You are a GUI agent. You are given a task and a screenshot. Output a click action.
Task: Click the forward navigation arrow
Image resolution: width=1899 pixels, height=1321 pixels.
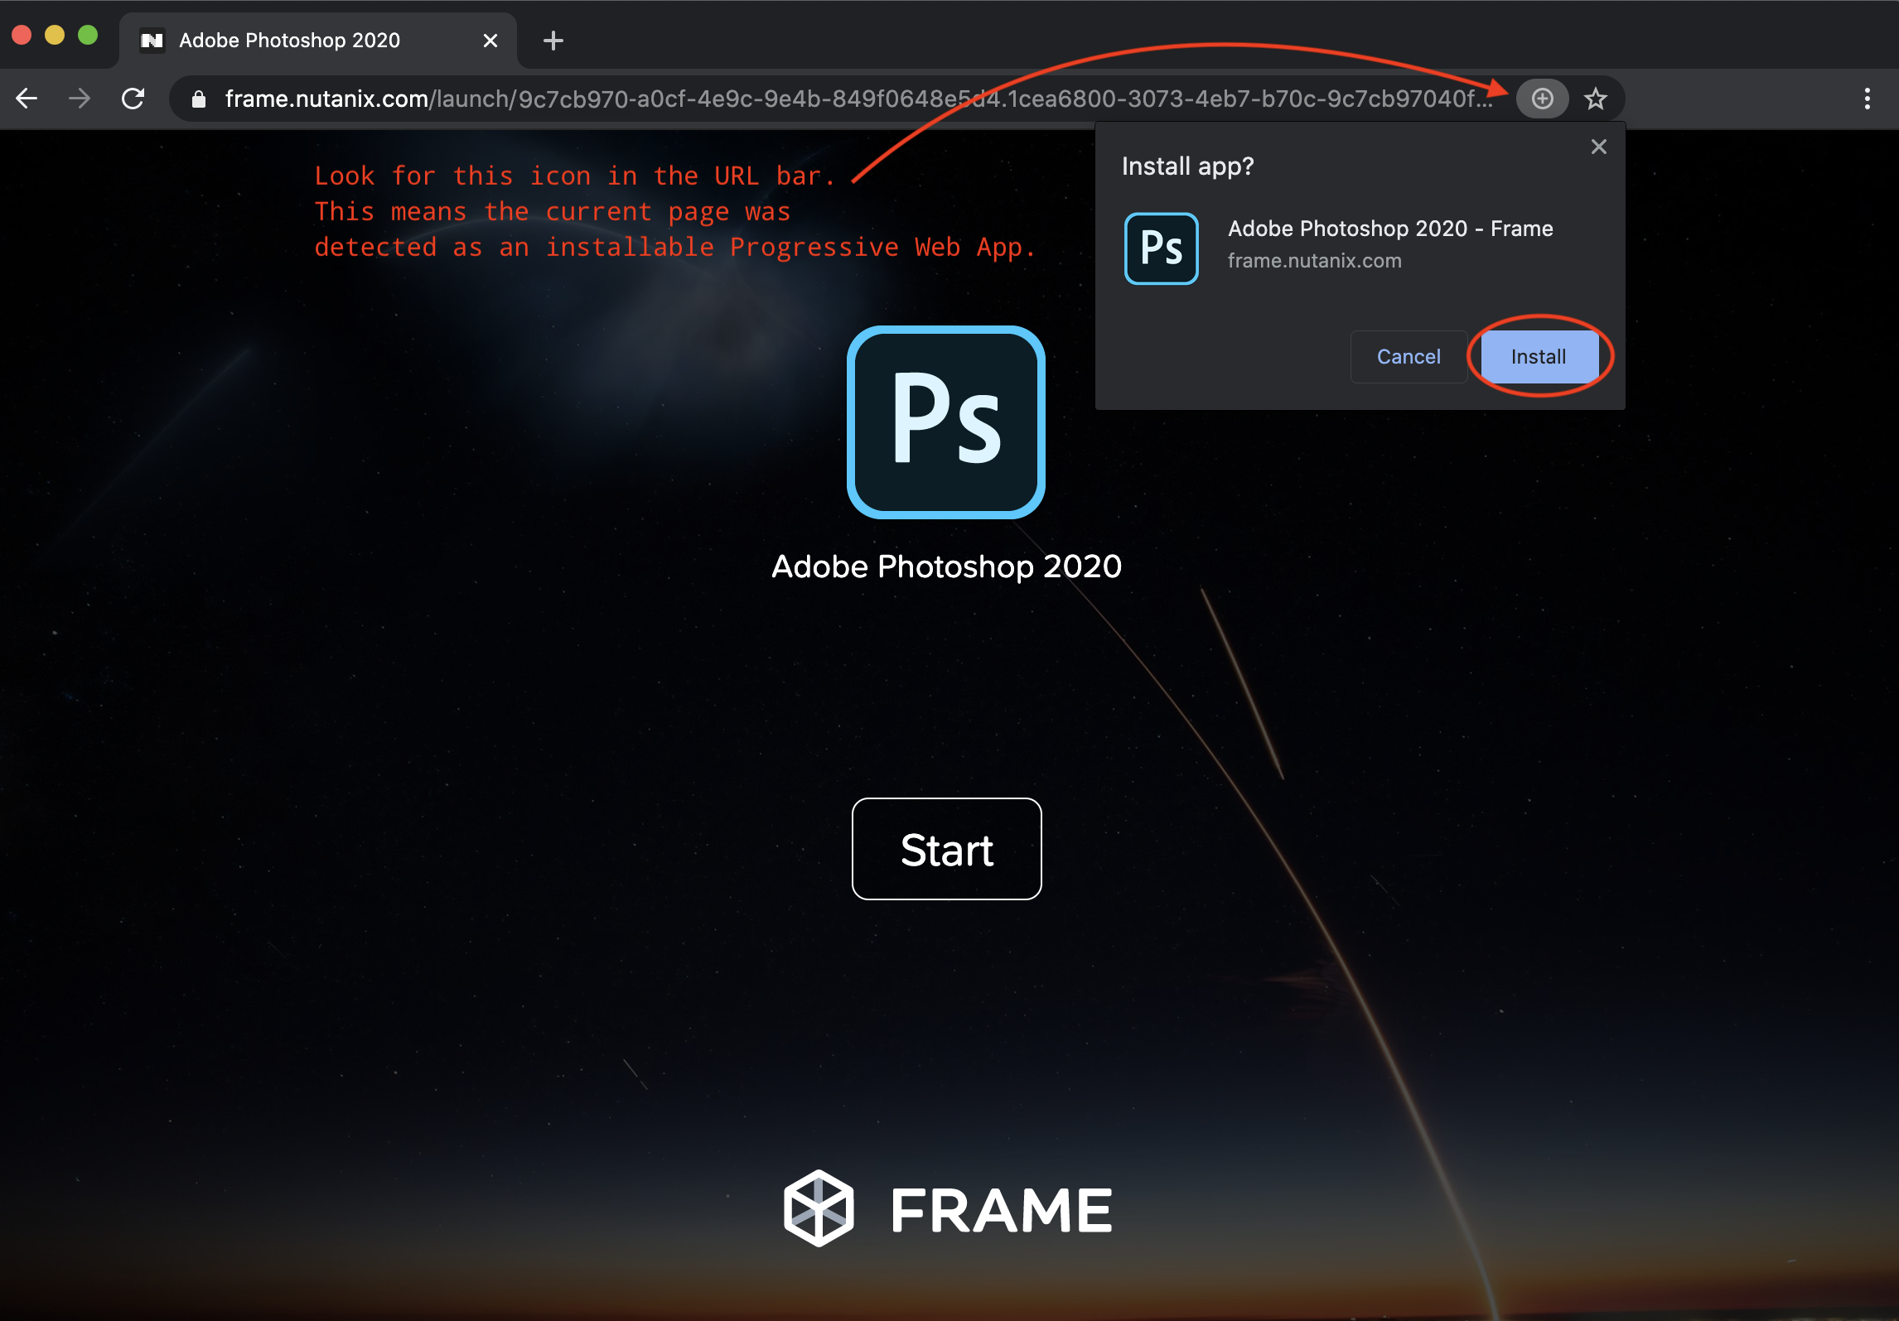(x=80, y=99)
